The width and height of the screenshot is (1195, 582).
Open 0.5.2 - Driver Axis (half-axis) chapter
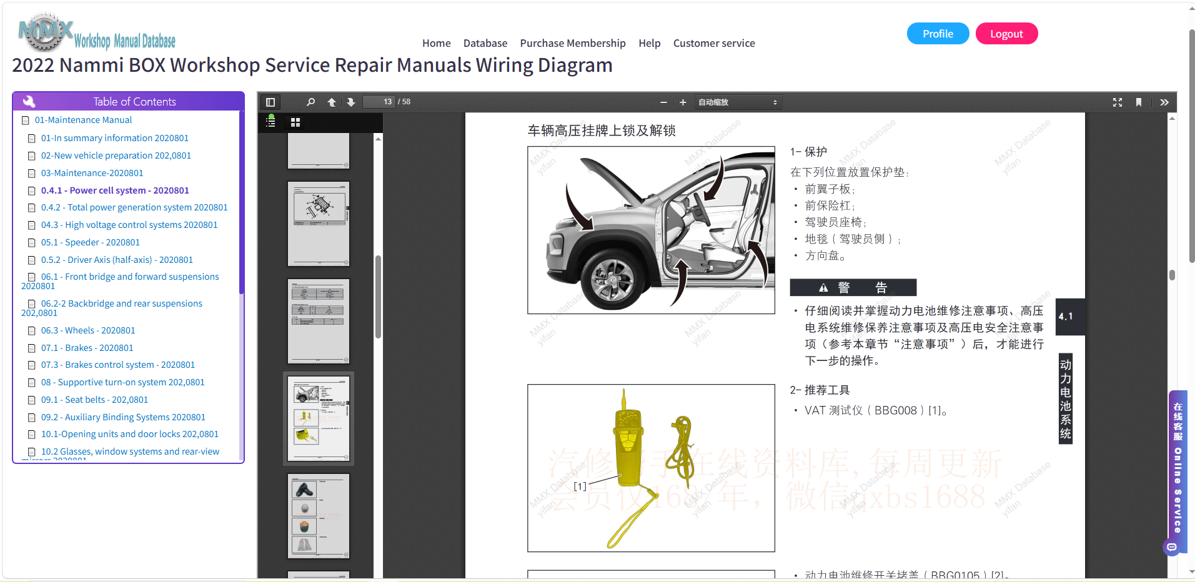117,260
